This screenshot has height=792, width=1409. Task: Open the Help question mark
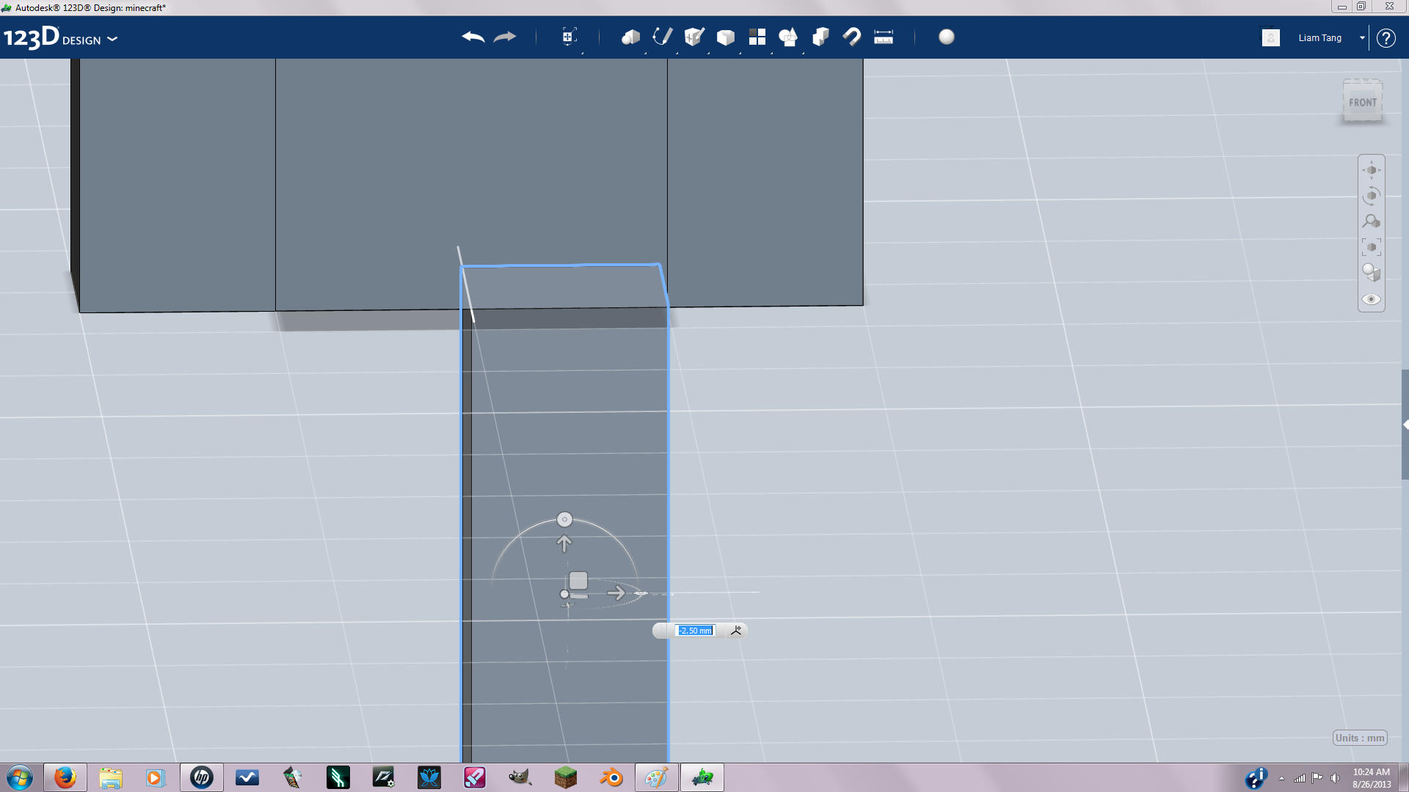coord(1386,38)
